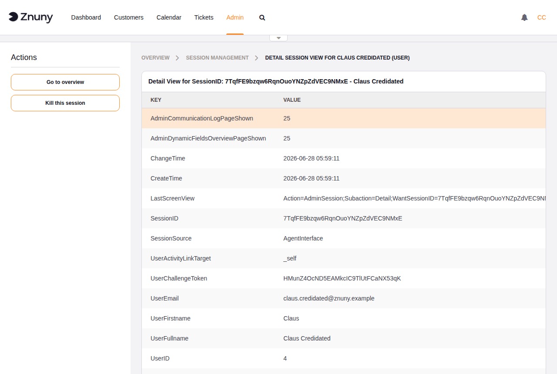Follow the Overview breadcrumb link
The width and height of the screenshot is (557, 374).
tap(155, 58)
